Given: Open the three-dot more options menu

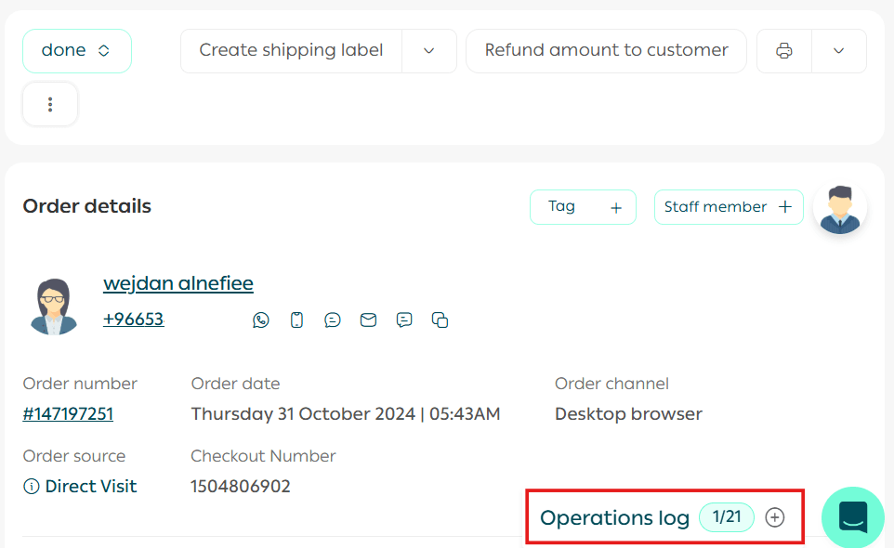Looking at the screenshot, I should [x=50, y=104].
